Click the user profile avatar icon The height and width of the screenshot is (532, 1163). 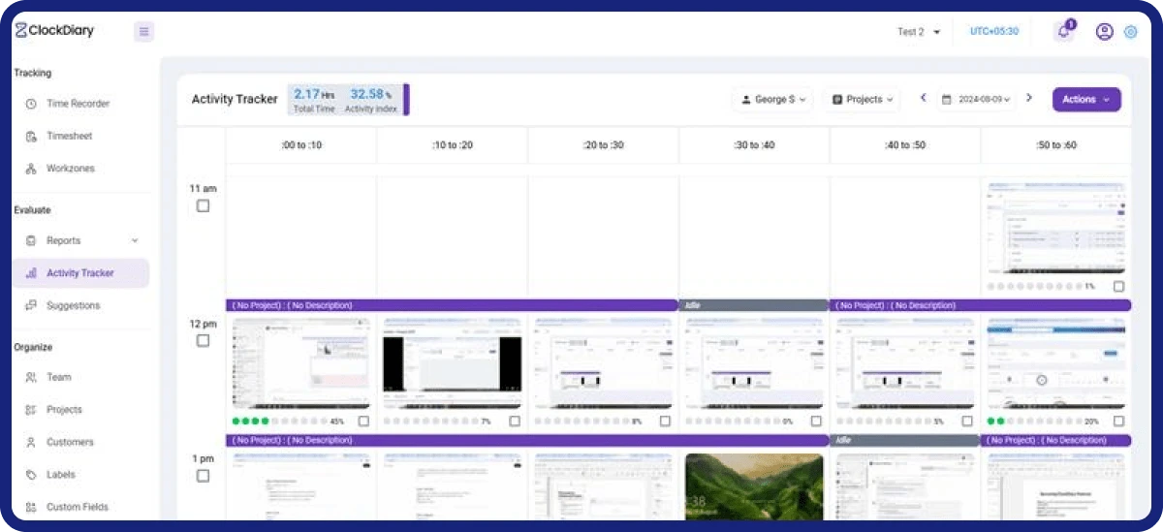[x=1104, y=32]
